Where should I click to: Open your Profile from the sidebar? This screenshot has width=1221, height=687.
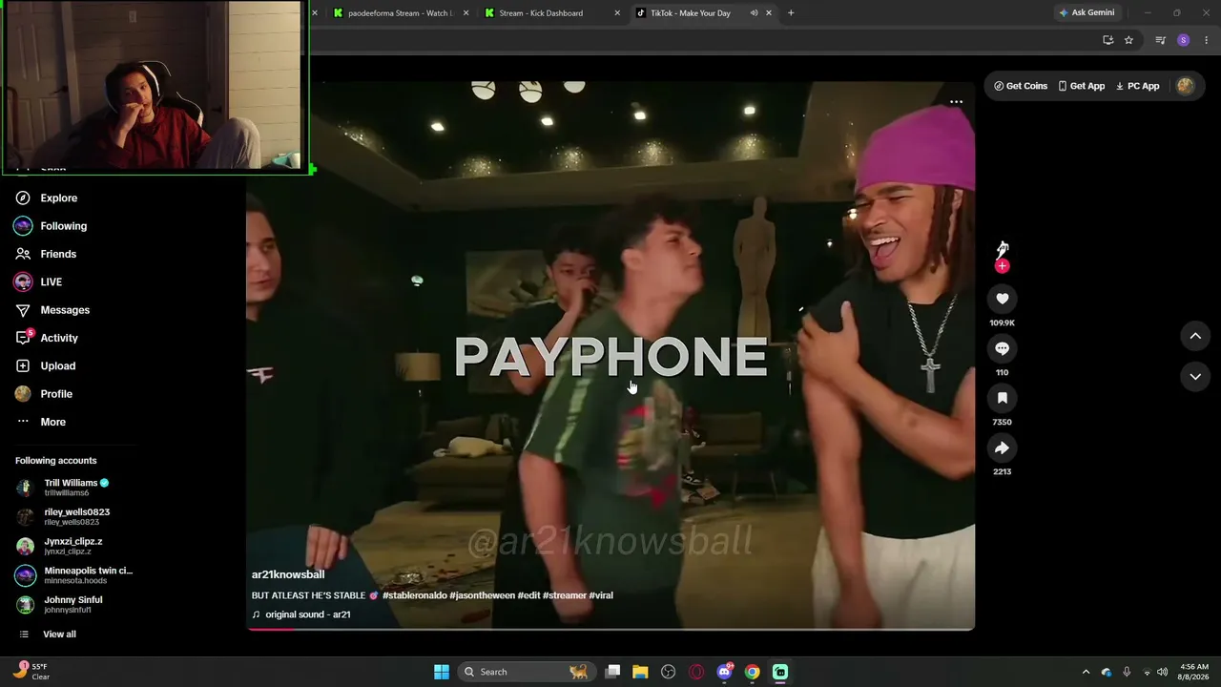click(x=45, y=394)
